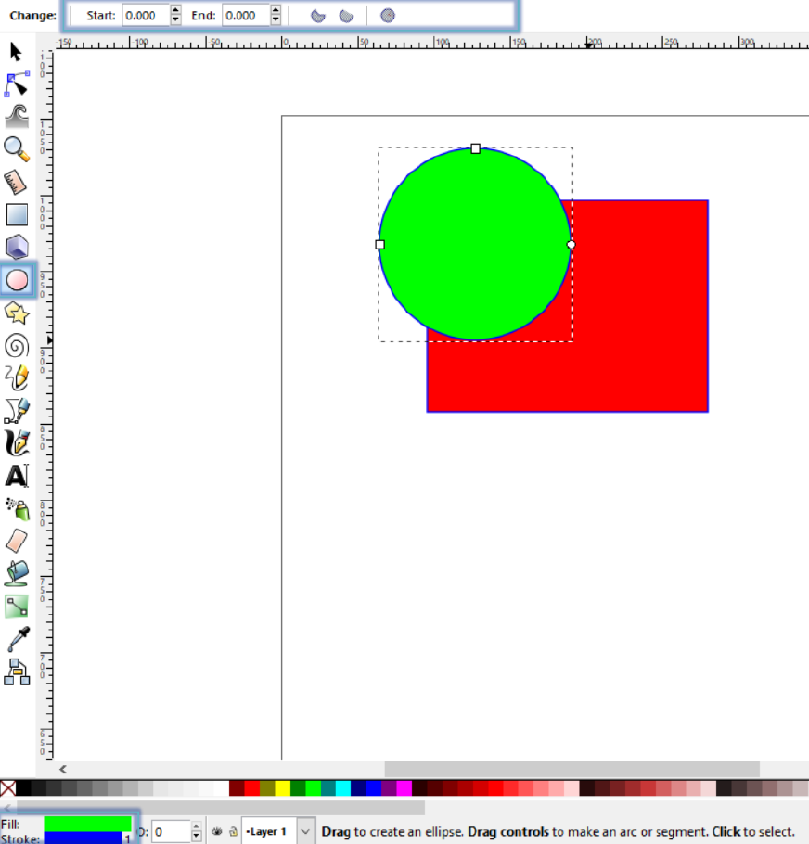Click the green circle on canvas
The height and width of the screenshot is (844, 809).
click(x=475, y=244)
